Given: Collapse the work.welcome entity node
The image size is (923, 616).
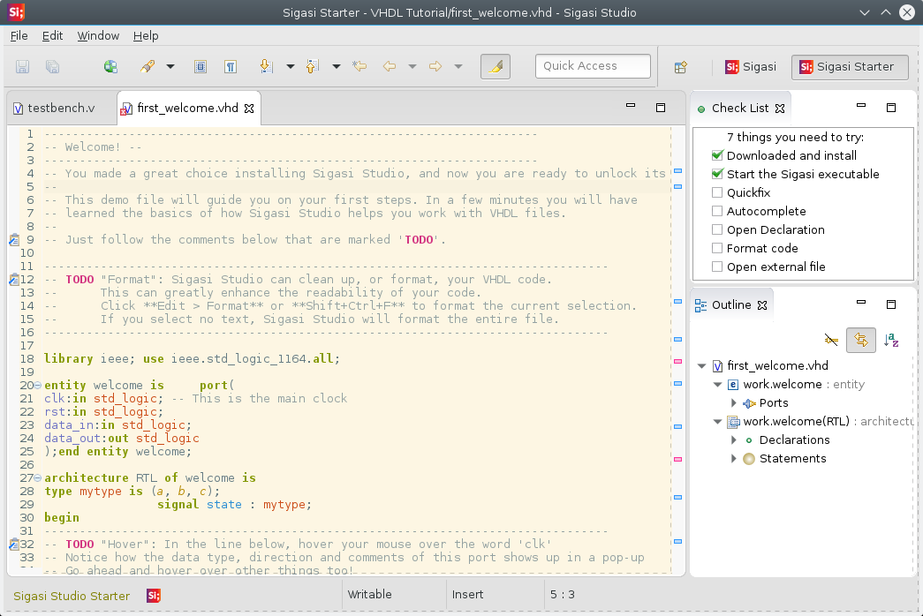Looking at the screenshot, I should pos(717,385).
